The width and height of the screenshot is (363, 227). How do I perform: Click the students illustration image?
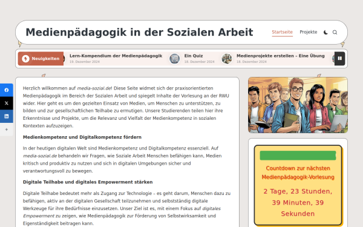click(298, 105)
